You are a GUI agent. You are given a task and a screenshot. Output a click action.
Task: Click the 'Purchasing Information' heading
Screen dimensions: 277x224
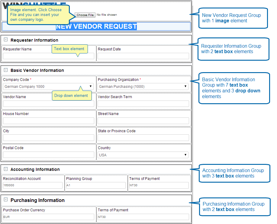37,200
